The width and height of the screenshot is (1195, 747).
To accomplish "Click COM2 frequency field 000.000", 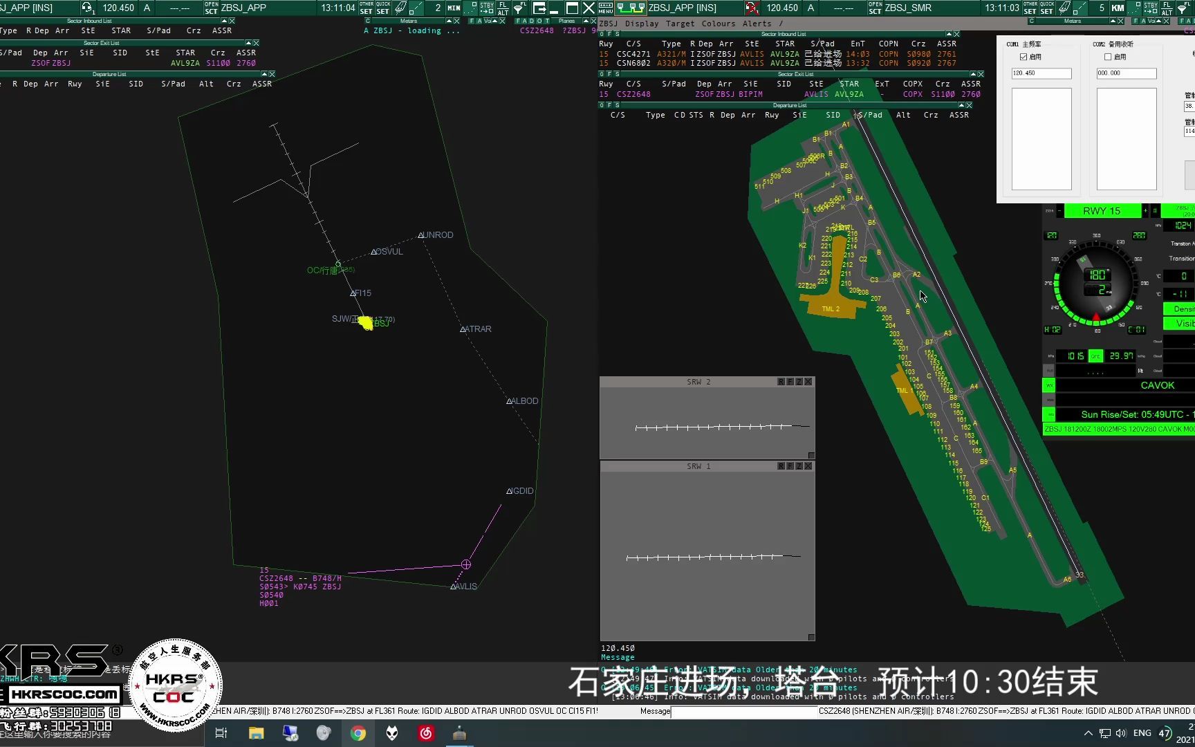I will (x=1127, y=73).
